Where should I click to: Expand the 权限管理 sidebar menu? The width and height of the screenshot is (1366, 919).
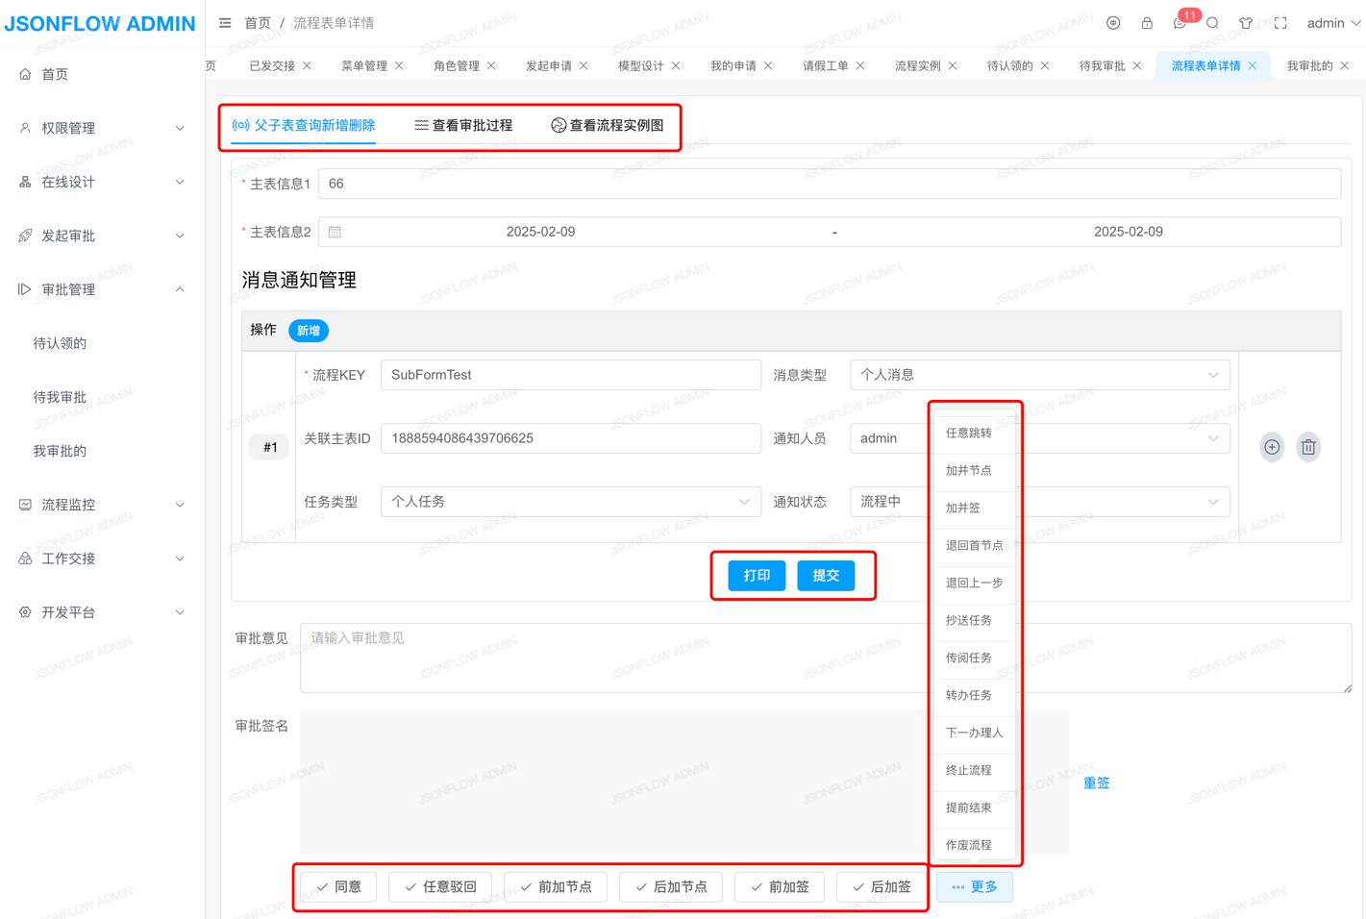coord(102,128)
